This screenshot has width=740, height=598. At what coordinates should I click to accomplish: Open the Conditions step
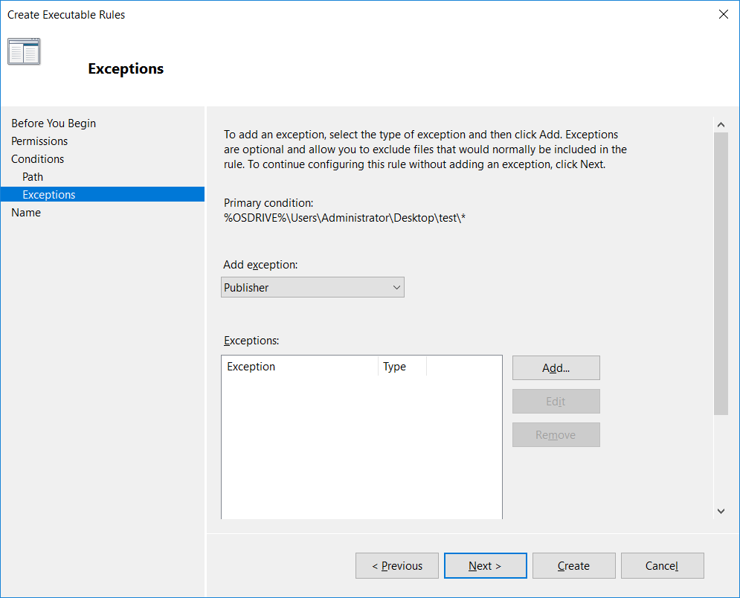coord(37,159)
